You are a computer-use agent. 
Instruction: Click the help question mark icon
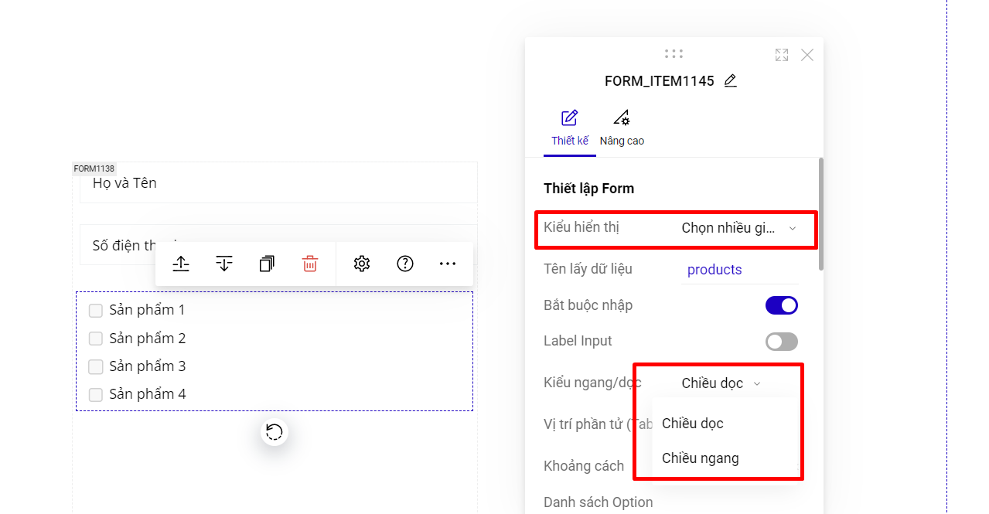pyautogui.click(x=405, y=264)
